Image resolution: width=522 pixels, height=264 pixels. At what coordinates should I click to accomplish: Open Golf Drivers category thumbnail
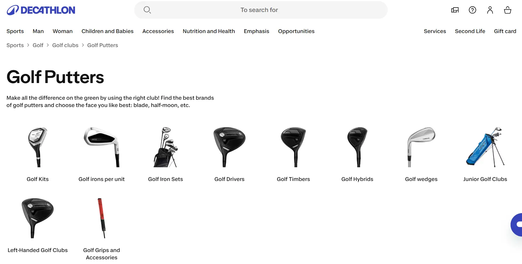(x=229, y=147)
